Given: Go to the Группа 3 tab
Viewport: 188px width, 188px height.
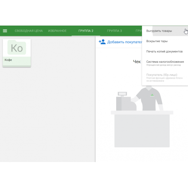Looking at the screenshot, I should [114, 31].
